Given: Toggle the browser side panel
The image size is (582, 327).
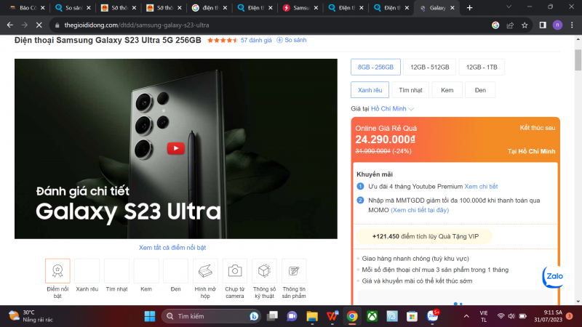Looking at the screenshot, I should (x=543, y=25).
